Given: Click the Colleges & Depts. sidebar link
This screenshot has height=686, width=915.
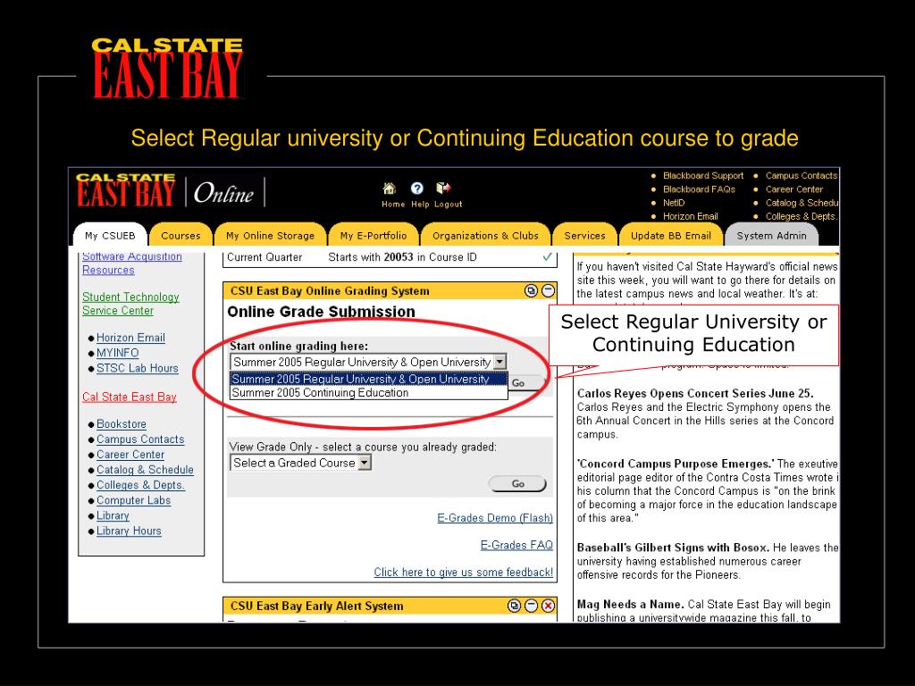Looking at the screenshot, I should click(140, 485).
